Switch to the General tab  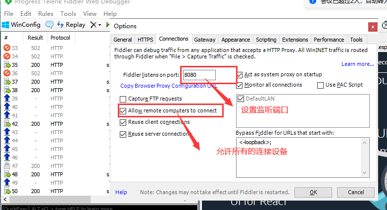click(x=123, y=40)
